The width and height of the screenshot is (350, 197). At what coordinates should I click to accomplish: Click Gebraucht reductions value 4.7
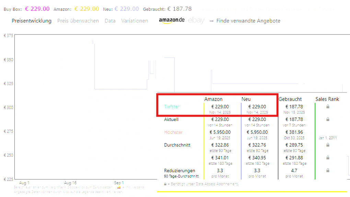[x=294, y=171]
